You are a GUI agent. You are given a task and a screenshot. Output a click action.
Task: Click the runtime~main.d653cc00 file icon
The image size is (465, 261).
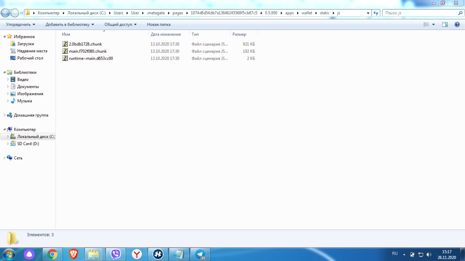coord(65,58)
